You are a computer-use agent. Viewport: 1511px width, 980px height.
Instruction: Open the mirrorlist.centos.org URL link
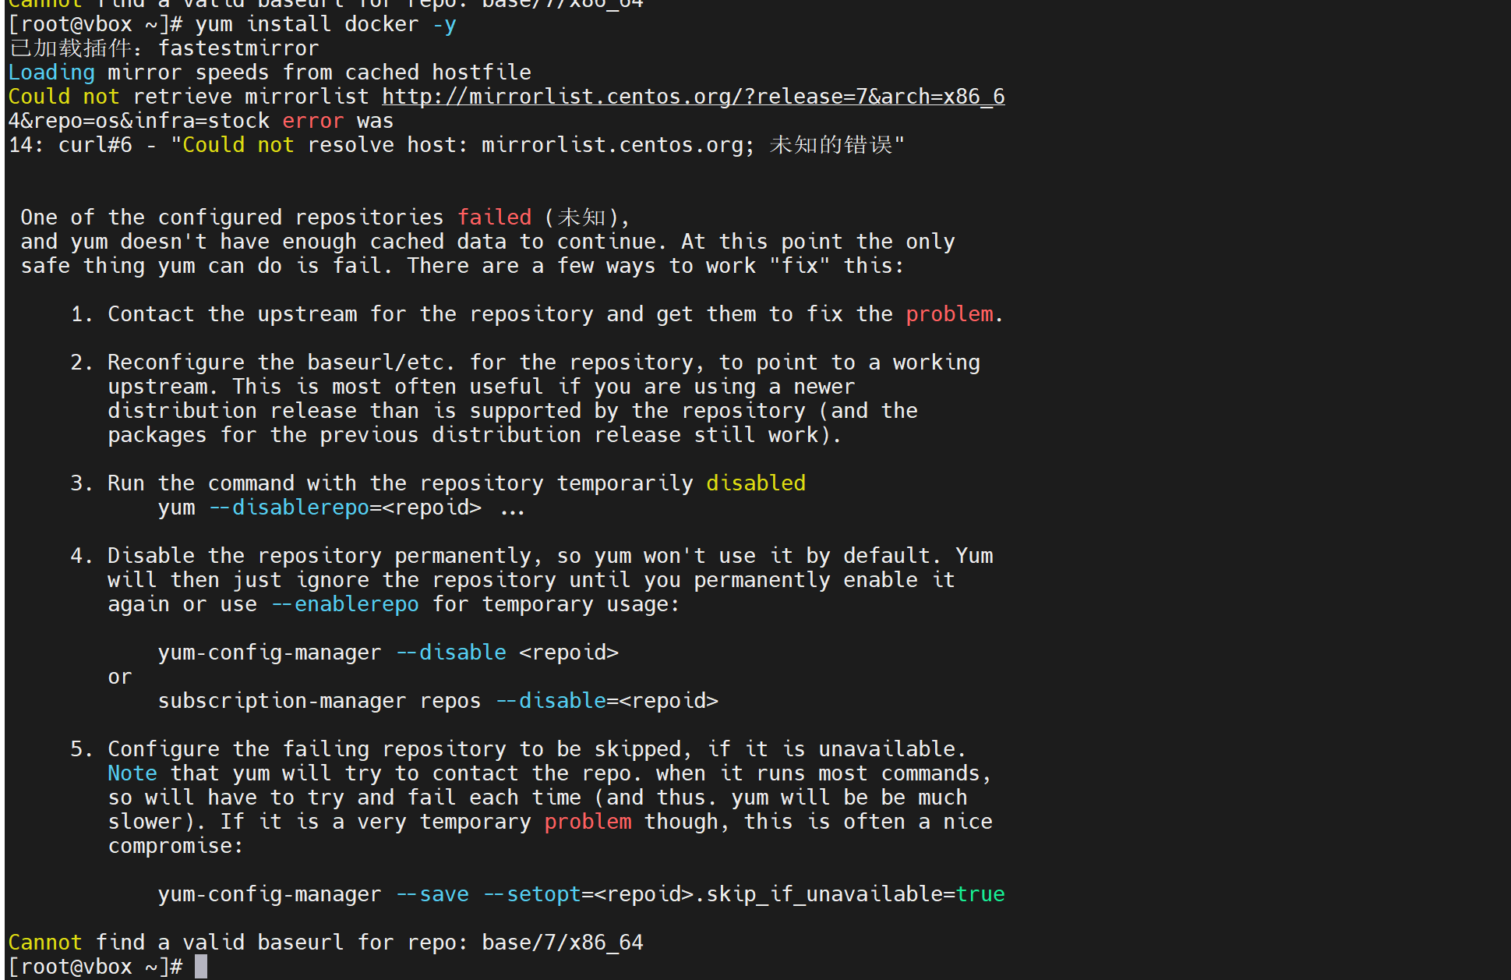click(x=694, y=97)
